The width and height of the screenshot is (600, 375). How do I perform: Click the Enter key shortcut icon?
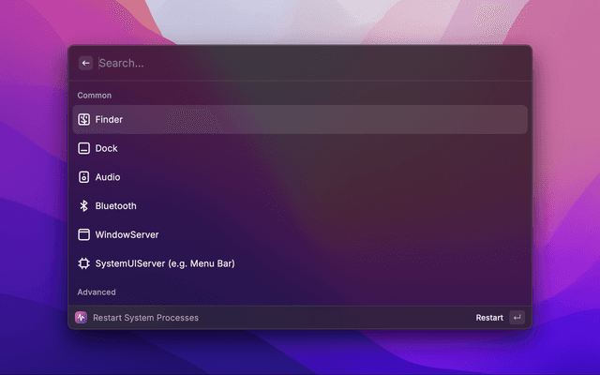pyautogui.click(x=517, y=318)
